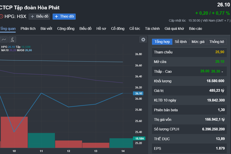Open the Tài chính tab

pyautogui.click(x=152, y=29)
